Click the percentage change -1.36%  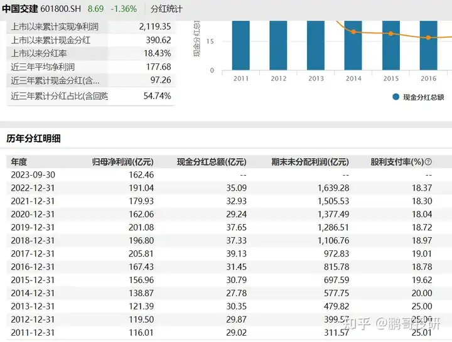(124, 9)
